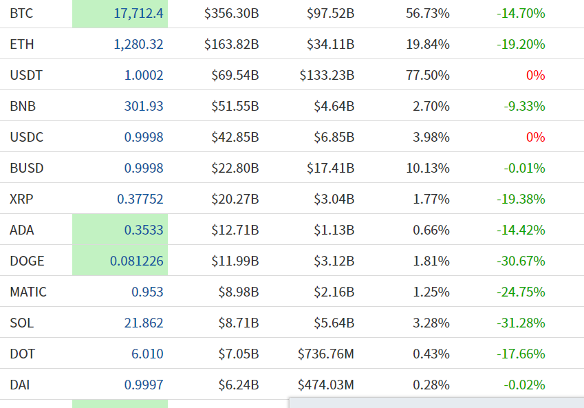Click BUSD market cap $22.80B
Viewport: 584px width, 408px height.
pos(235,168)
